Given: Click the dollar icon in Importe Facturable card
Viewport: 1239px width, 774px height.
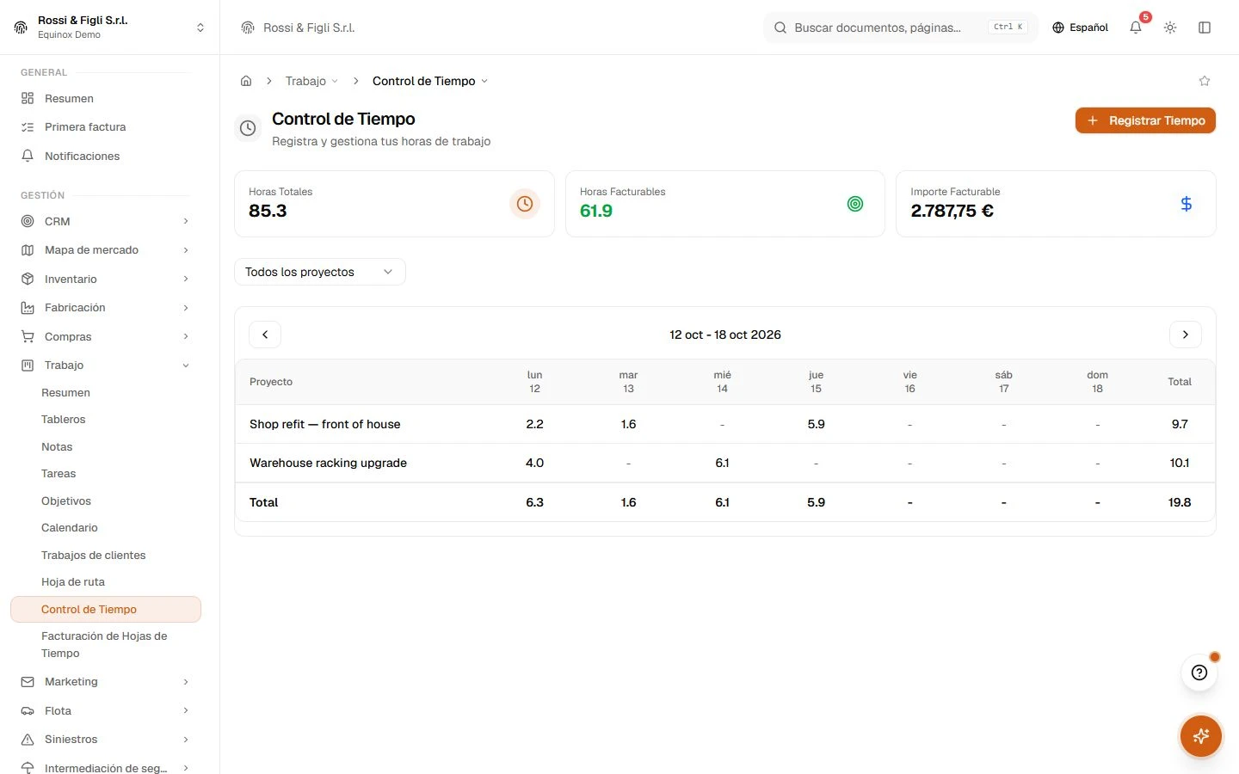Looking at the screenshot, I should pos(1187,204).
